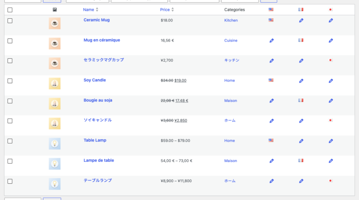Screen dimensions: 359x200
Task: Click US flag in Table Lamp row
Action: [x=271, y=141]
